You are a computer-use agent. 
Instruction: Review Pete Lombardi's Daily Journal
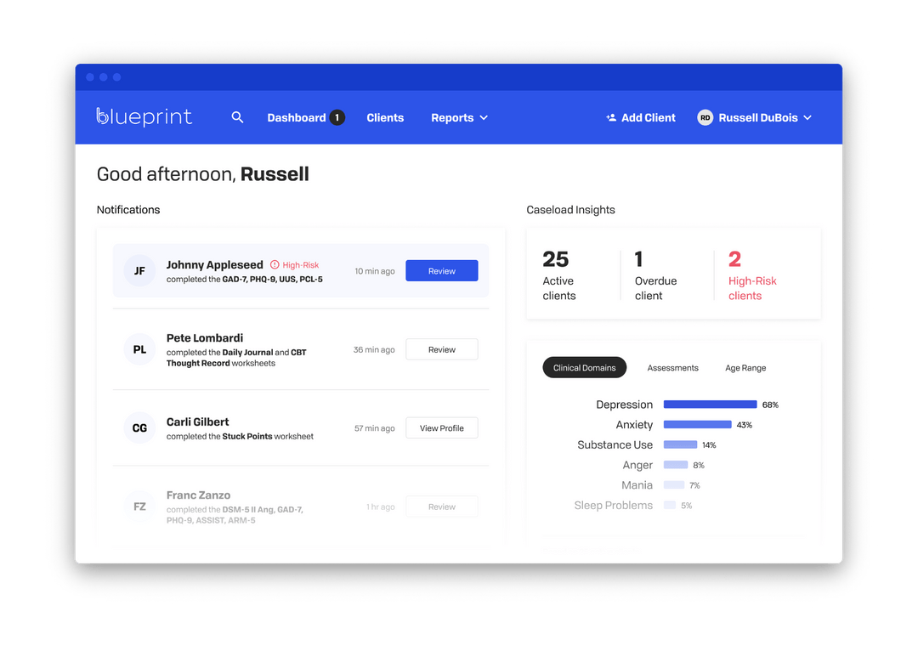[x=441, y=348]
